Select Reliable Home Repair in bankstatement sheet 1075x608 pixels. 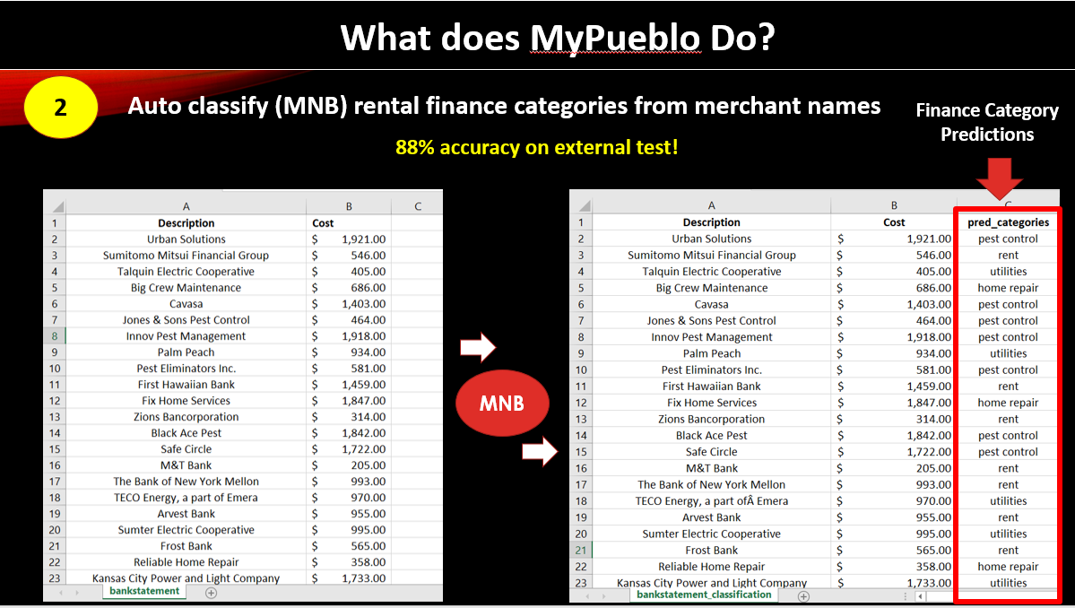coord(186,562)
